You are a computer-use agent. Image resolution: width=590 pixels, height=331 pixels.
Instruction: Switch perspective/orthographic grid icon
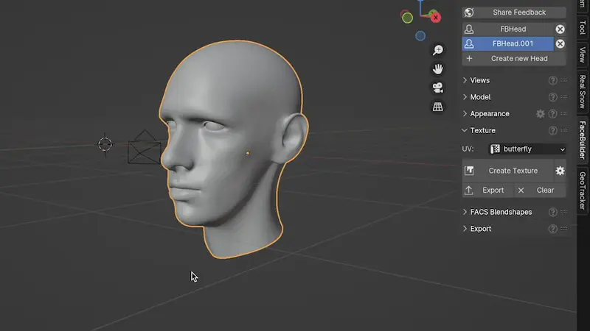(437, 107)
